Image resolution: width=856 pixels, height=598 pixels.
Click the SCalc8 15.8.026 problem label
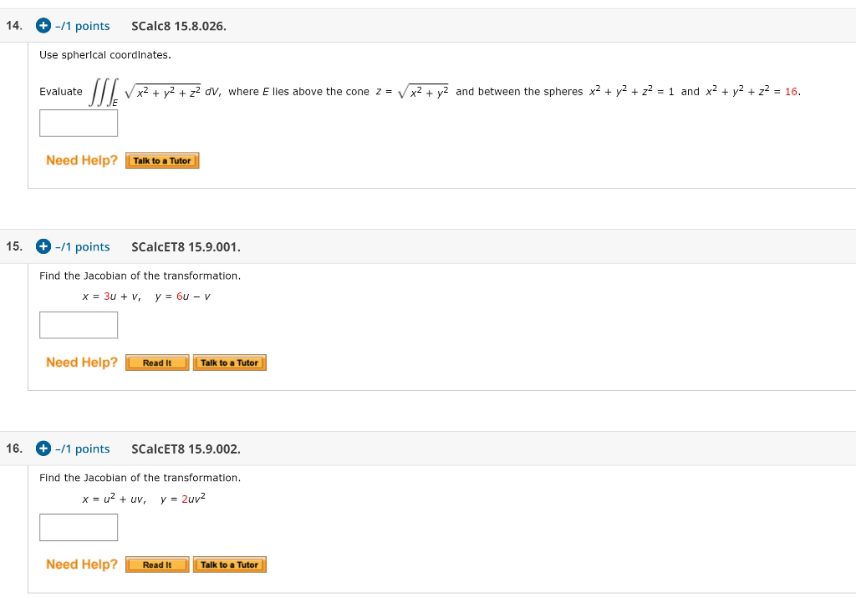click(179, 26)
